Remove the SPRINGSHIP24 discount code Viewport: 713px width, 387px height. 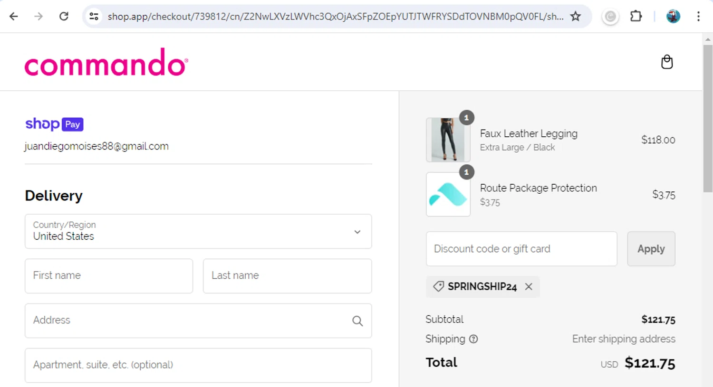pos(529,286)
